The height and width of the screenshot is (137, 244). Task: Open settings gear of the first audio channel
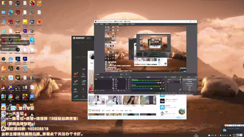pyautogui.click(x=164, y=83)
